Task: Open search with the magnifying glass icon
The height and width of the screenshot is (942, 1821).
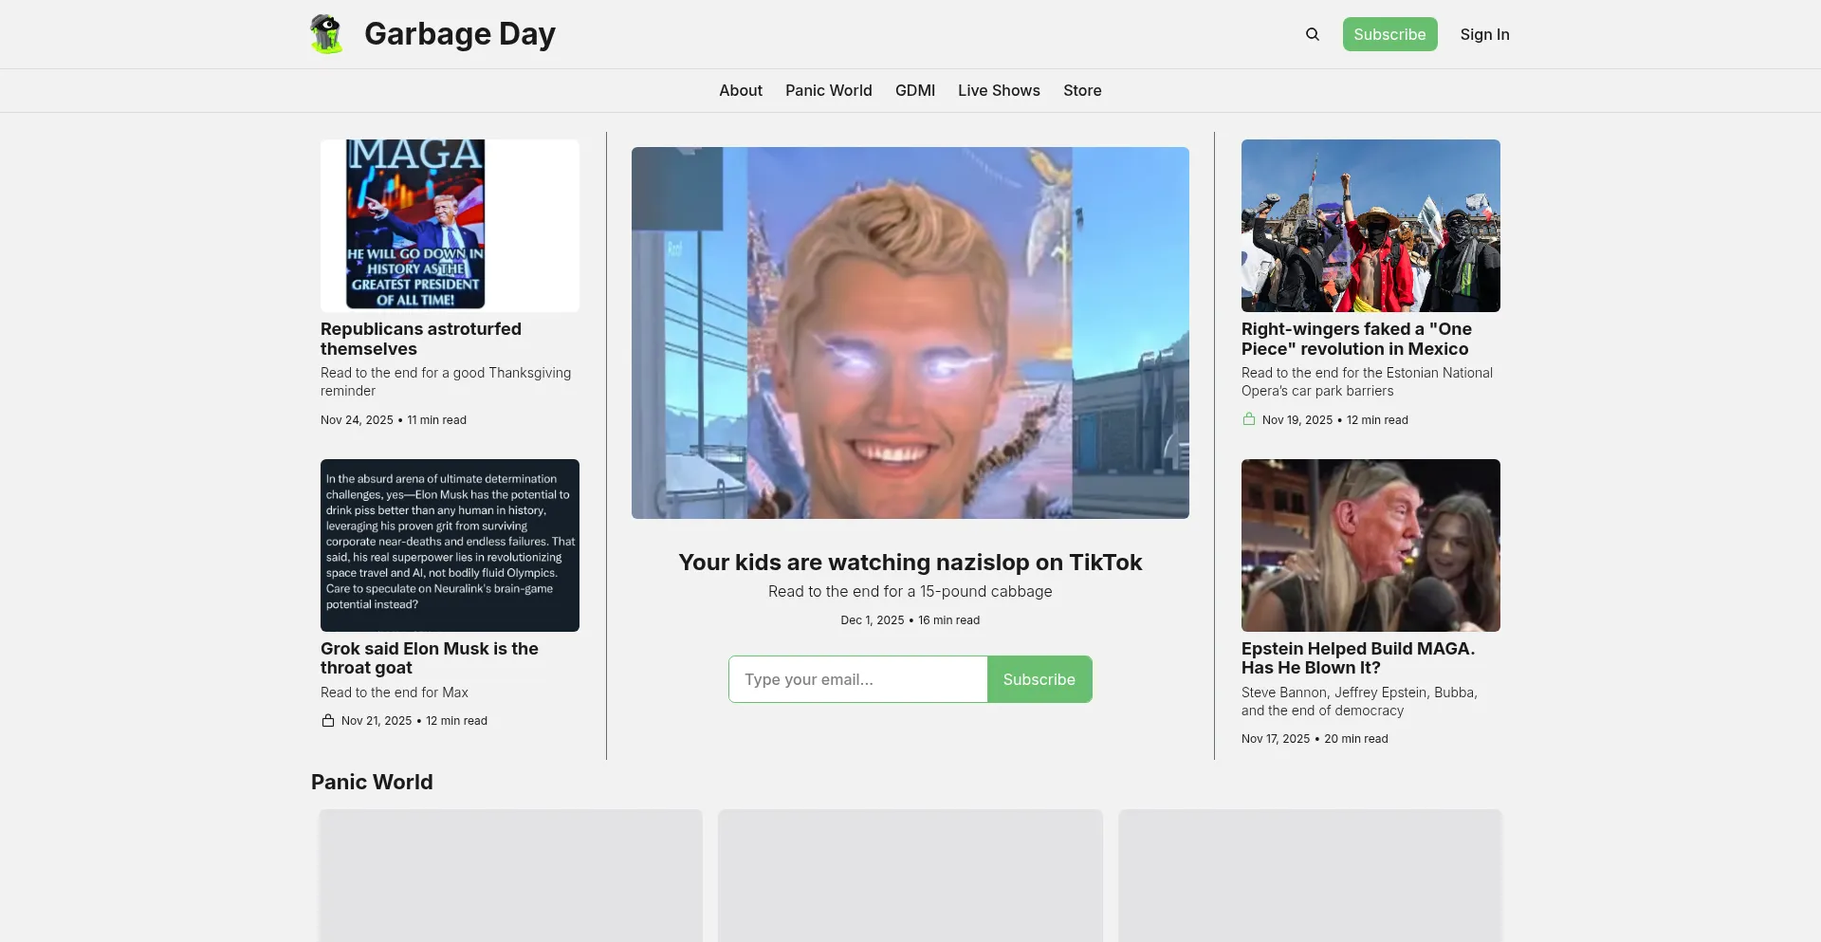Action: tap(1313, 34)
